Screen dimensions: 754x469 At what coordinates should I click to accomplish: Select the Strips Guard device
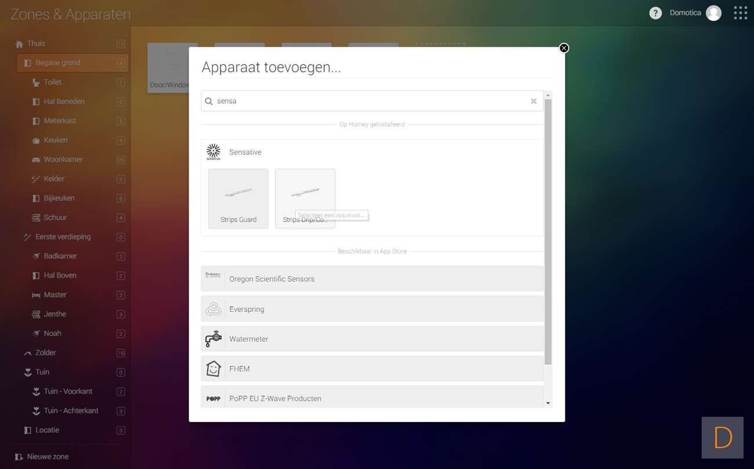(238, 199)
